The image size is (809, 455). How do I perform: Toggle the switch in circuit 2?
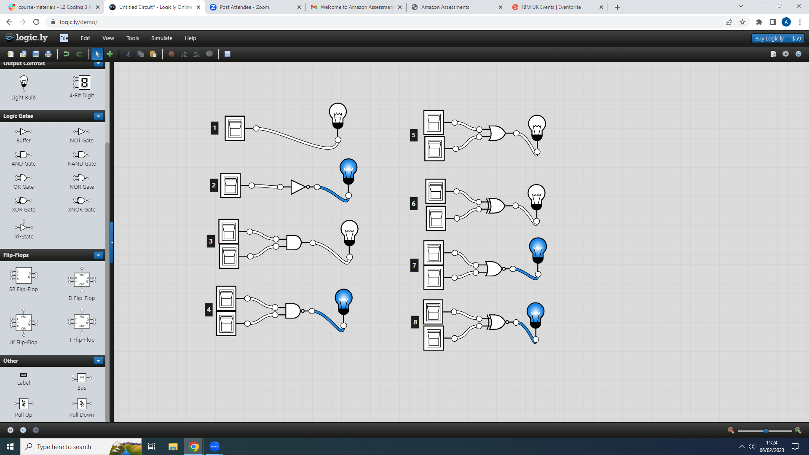pyautogui.click(x=230, y=185)
